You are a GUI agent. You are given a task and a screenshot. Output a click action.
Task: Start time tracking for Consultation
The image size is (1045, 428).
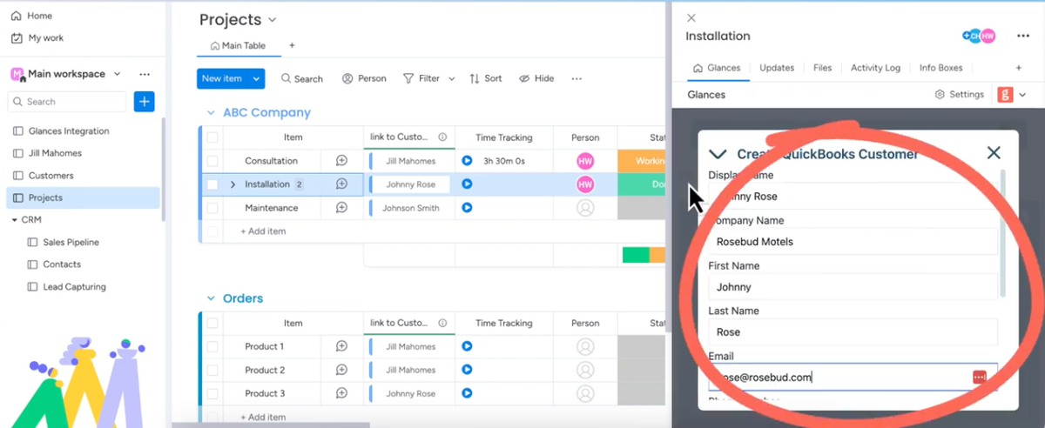(x=467, y=161)
